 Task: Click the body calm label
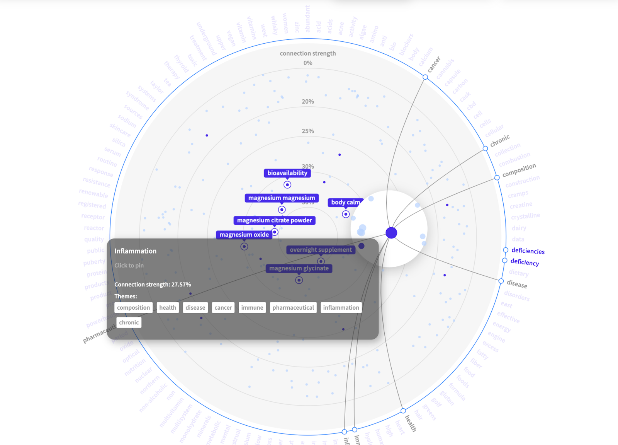pyautogui.click(x=345, y=202)
